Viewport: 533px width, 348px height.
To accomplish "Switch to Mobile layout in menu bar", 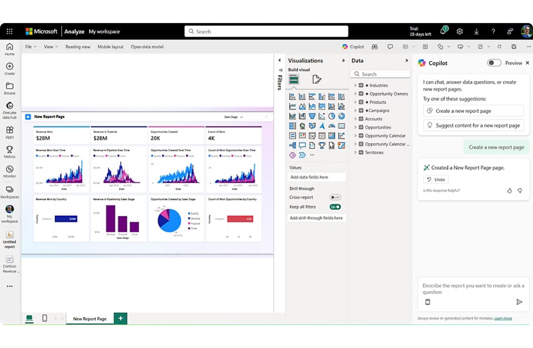I will (x=111, y=47).
